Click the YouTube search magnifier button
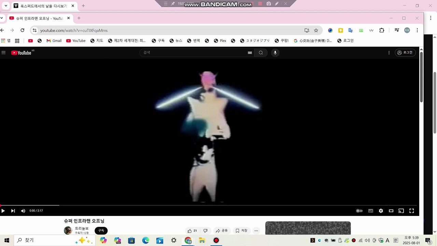437x246 pixels. (261, 53)
